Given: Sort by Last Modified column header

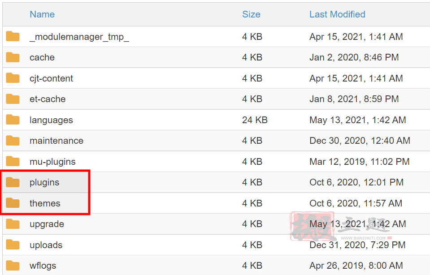Looking at the screenshot, I should coord(337,14).
